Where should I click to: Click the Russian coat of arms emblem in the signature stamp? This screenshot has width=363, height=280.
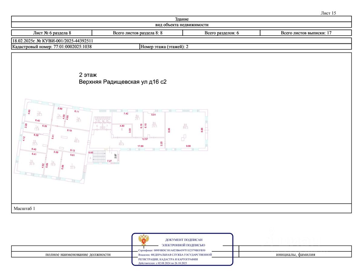pos(143,240)
